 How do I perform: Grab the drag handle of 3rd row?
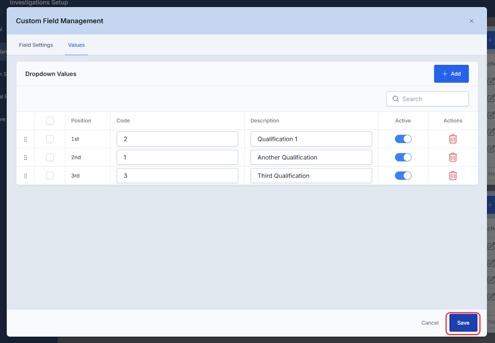[26, 176]
